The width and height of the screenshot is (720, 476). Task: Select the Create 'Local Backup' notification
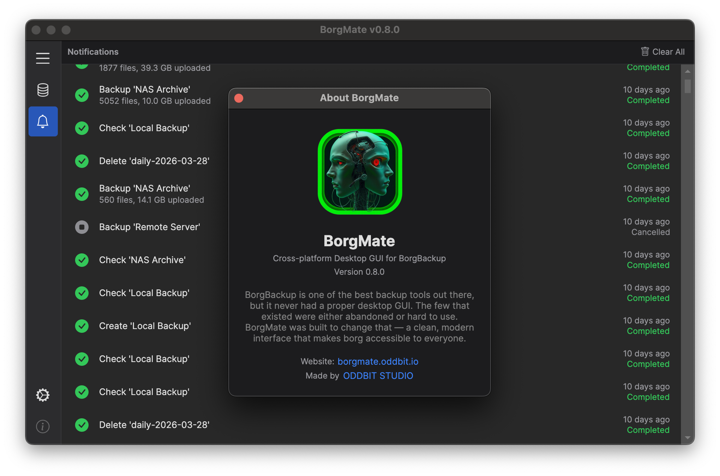point(145,326)
